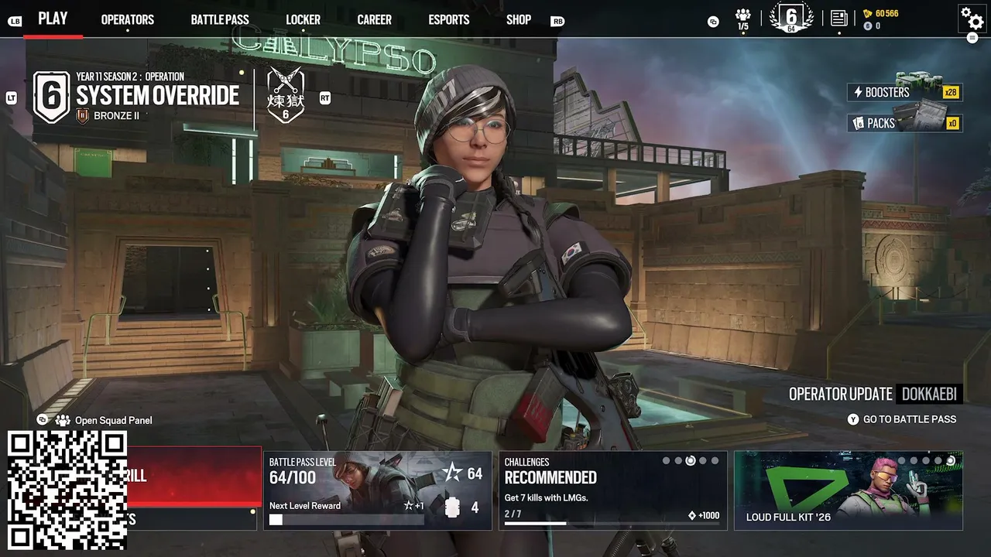The image size is (991, 557).
Task: Click the tile below the red play tile
Action: tap(192, 519)
